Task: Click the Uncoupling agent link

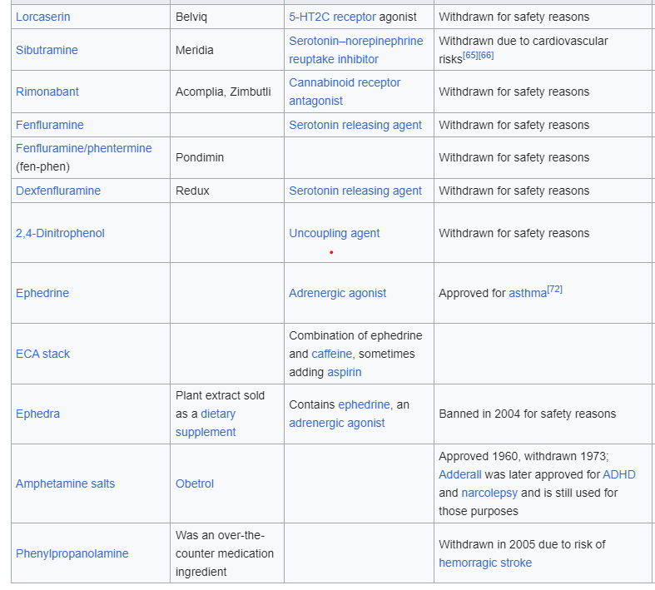Action: (x=335, y=233)
